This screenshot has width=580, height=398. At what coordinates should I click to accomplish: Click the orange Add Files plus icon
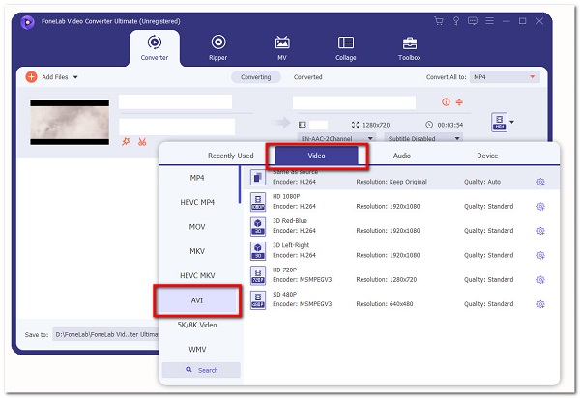[31, 77]
